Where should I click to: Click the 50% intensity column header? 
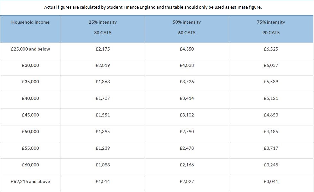(x=187, y=22)
